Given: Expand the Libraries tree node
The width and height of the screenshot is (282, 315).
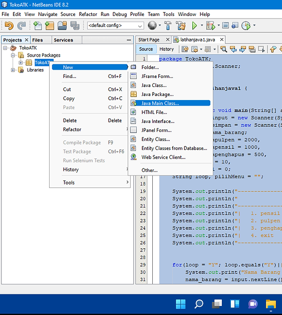Looking at the screenshot, I should coord(13,70).
